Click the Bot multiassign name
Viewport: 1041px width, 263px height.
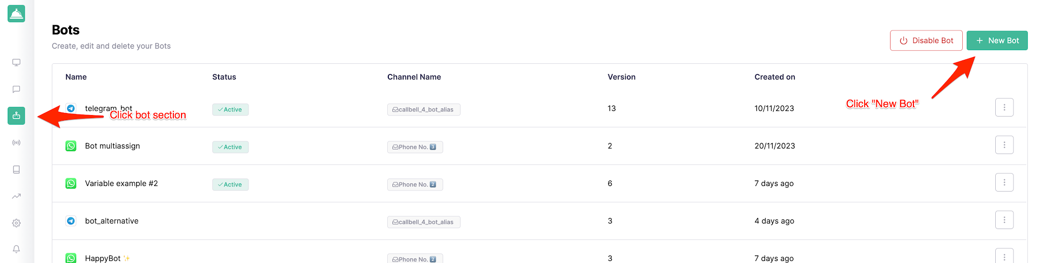(112, 146)
